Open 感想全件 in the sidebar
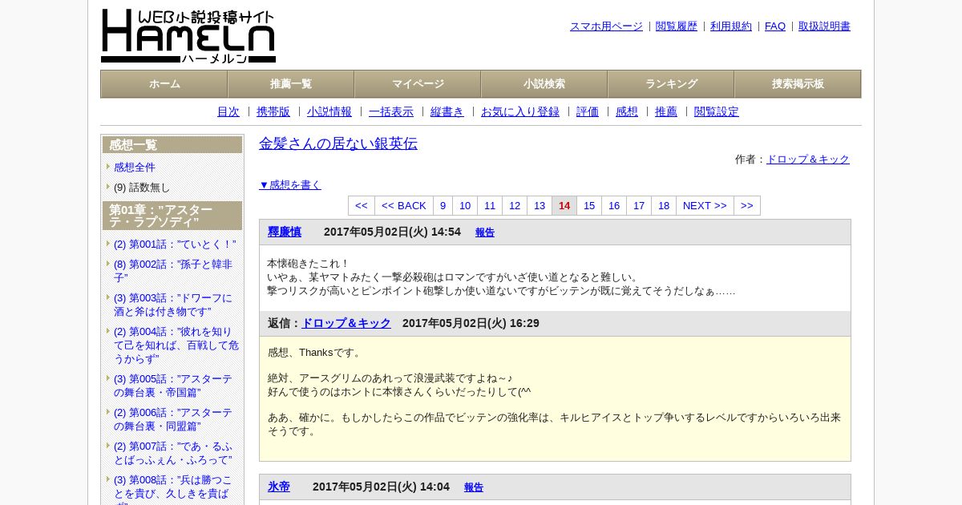The image size is (962, 505). (135, 167)
